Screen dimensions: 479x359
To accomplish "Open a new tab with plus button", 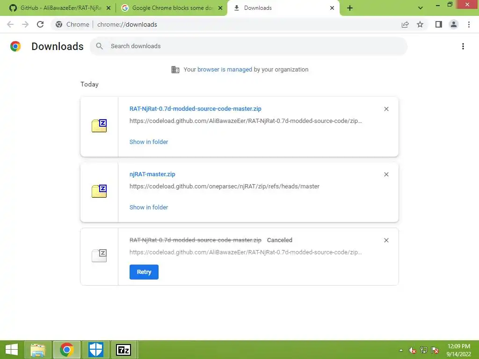I will click(x=350, y=8).
